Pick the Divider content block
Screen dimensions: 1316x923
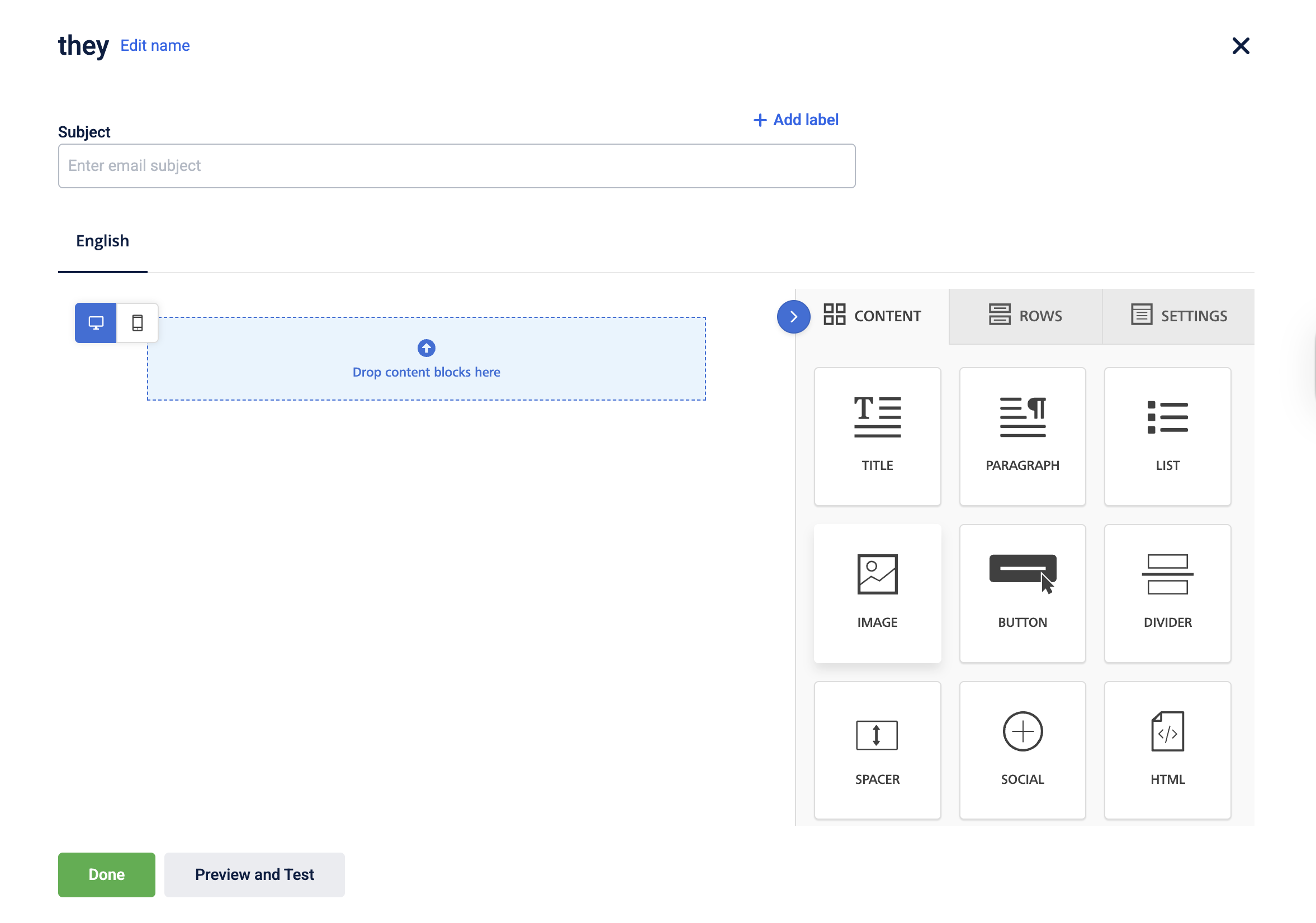[x=1167, y=593]
